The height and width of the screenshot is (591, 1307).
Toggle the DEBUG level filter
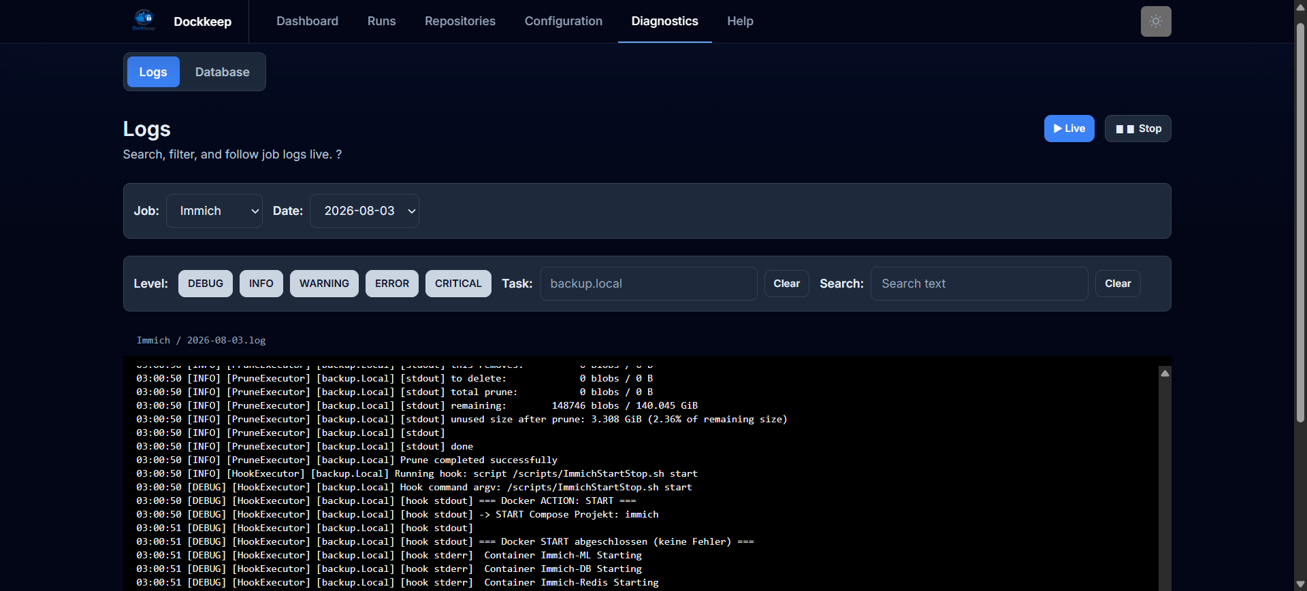tap(206, 284)
